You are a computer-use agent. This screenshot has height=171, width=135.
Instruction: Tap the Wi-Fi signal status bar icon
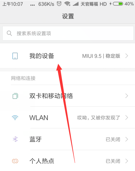coord(67,4)
